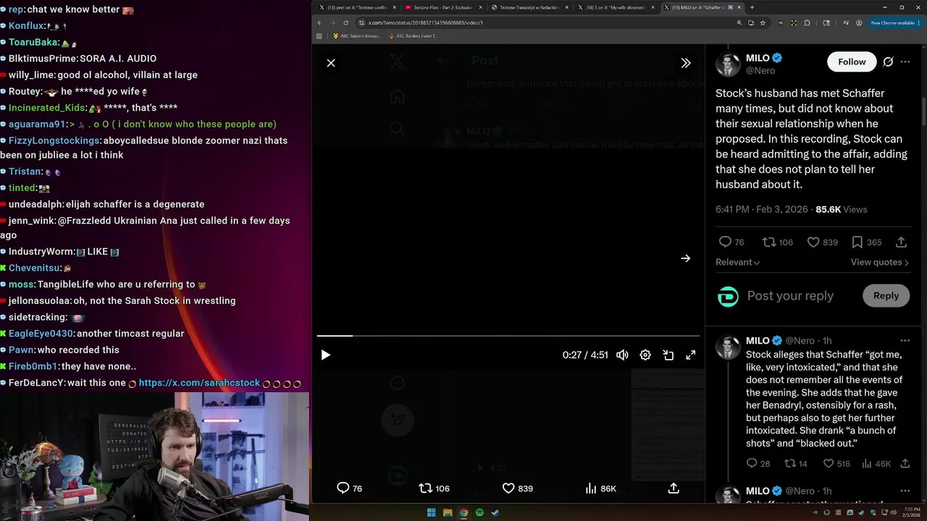Open ARC Raiders Interactive bookmark
927x521 pixels.
[357, 35]
